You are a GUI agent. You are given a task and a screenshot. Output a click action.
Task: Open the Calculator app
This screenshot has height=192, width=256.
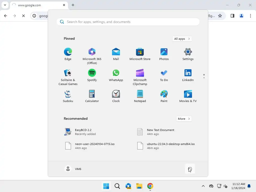pyautogui.click(x=92, y=96)
